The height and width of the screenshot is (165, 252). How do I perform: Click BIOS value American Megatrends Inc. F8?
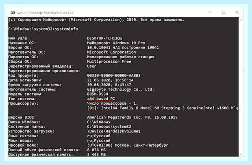[132, 117]
